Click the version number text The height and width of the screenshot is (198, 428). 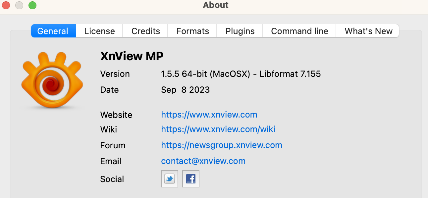[x=241, y=74]
